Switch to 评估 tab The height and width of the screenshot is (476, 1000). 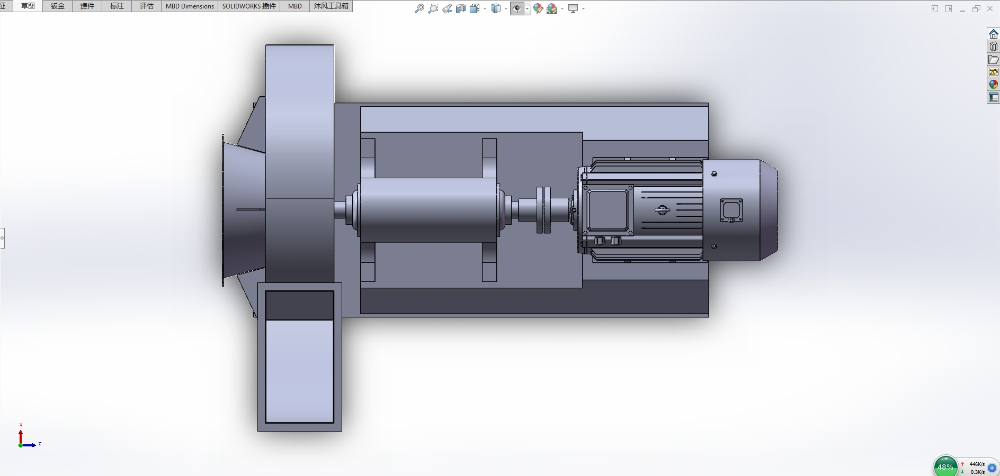tap(147, 6)
